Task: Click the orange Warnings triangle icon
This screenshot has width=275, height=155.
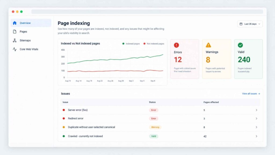Action: (x=208, y=45)
